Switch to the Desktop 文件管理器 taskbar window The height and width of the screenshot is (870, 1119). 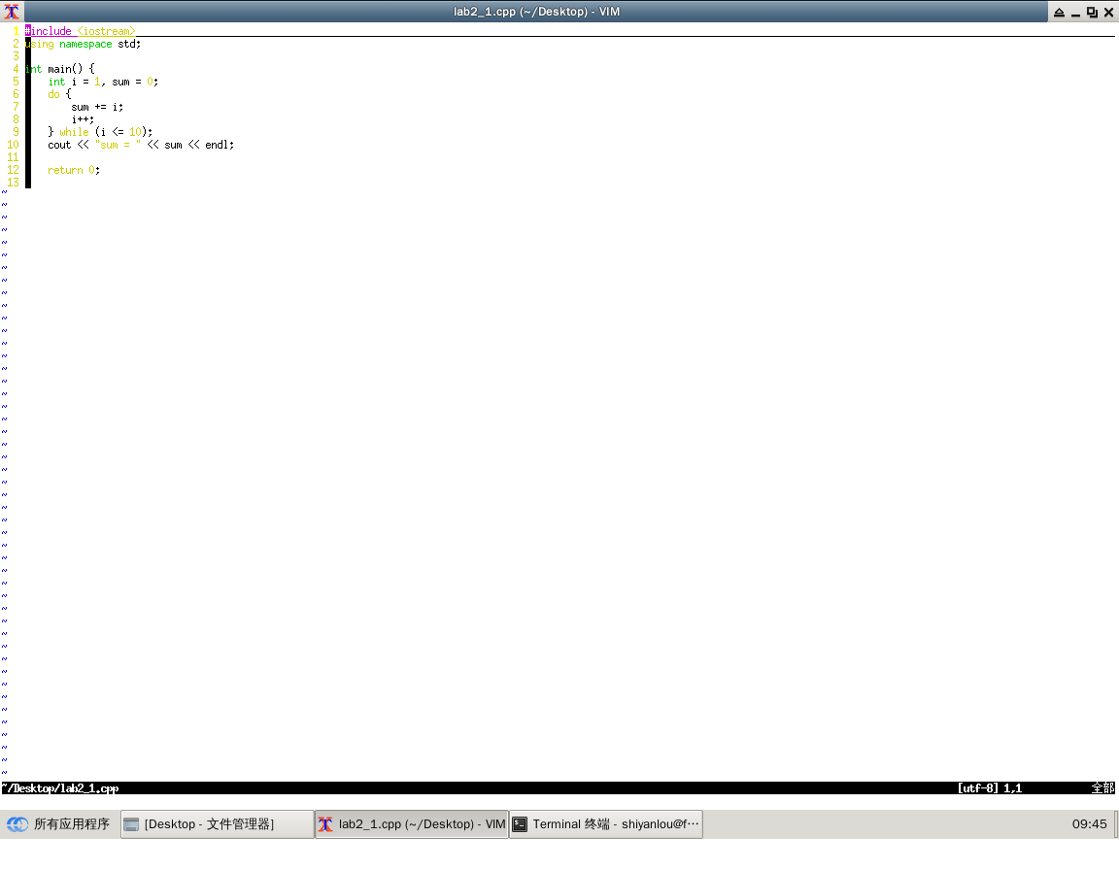click(218, 824)
